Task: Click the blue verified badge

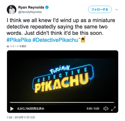Action: pos(47,7)
